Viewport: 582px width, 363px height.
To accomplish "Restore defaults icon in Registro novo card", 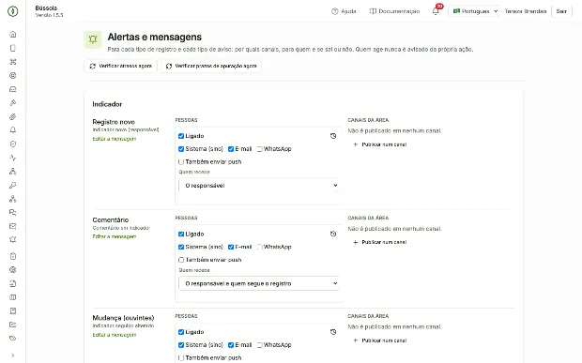I will [x=333, y=136].
